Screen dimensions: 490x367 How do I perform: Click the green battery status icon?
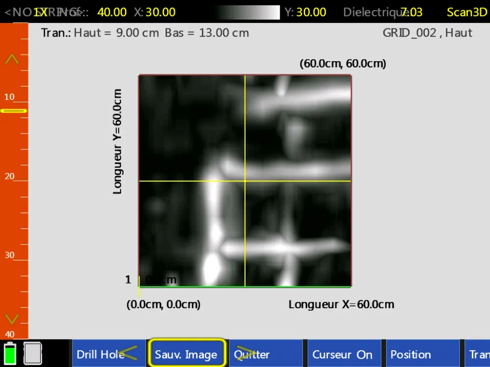pyautogui.click(x=10, y=353)
